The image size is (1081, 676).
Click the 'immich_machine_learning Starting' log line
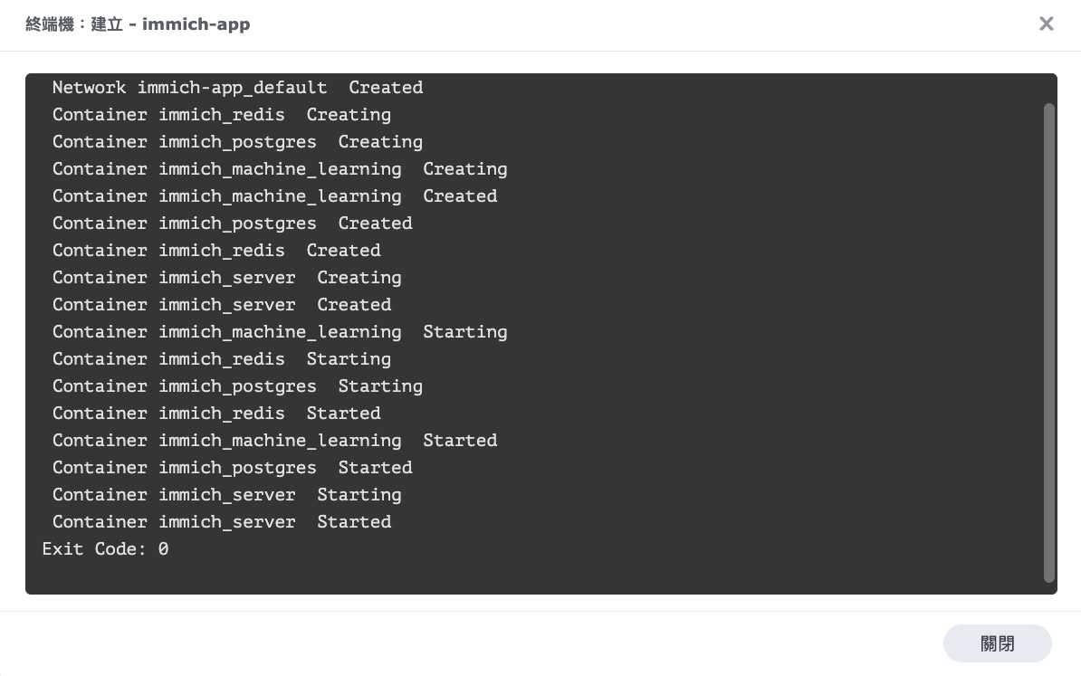click(279, 332)
